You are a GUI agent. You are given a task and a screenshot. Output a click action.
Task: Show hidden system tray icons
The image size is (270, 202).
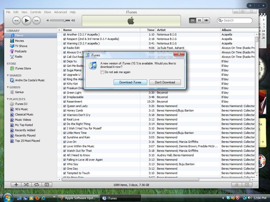223,198
